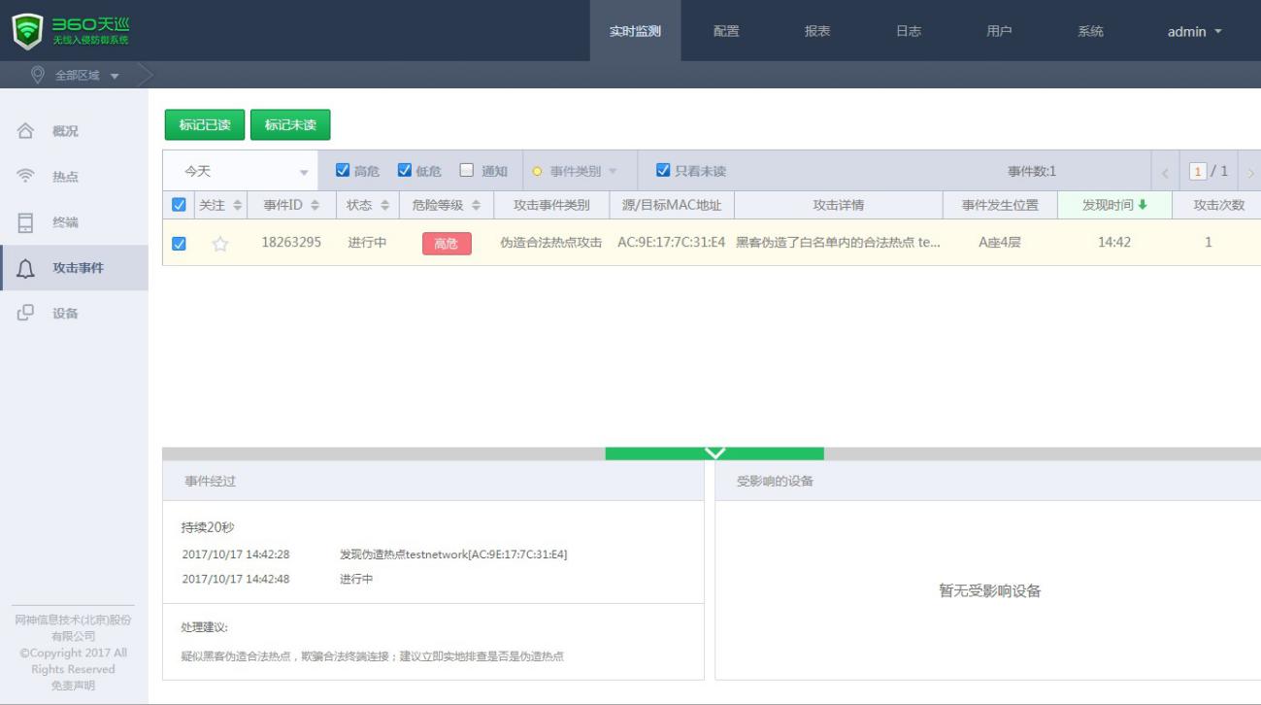Open the 报表 tab

817,31
